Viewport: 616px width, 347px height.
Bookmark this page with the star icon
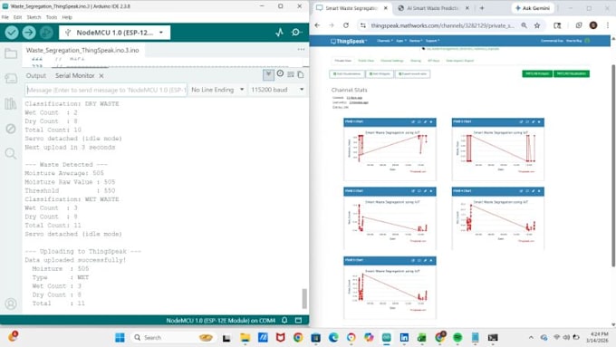pyautogui.click(x=537, y=25)
